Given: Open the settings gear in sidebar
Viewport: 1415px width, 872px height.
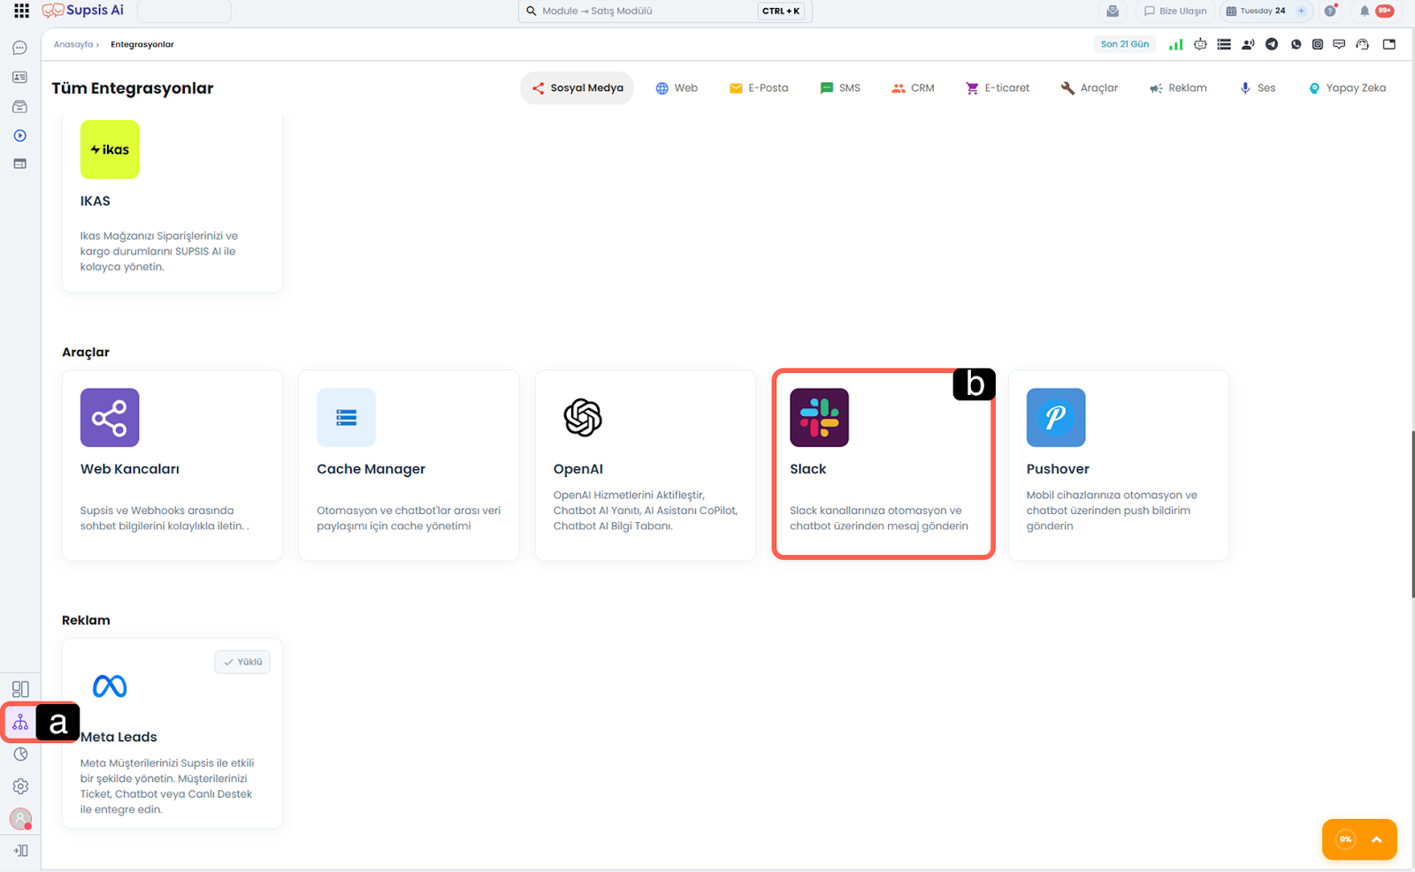Looking at the screenshot, I should tap(20, 786).
